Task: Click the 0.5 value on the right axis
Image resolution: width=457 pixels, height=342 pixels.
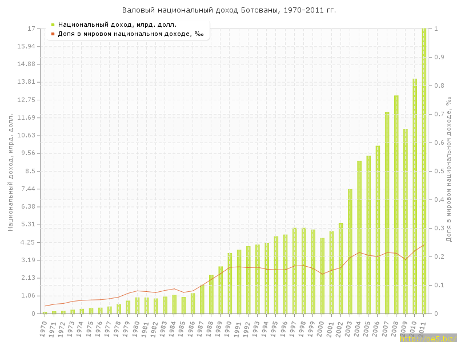Action: (x=438, y=171)
